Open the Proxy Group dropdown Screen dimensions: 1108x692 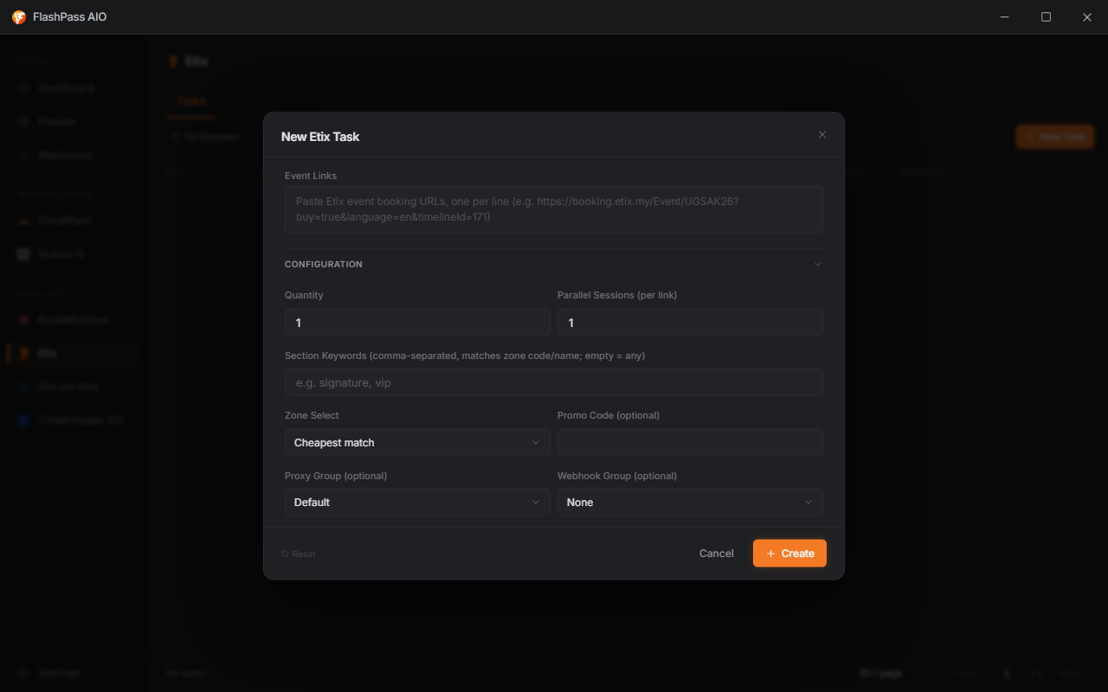click(x=417, y=503)
